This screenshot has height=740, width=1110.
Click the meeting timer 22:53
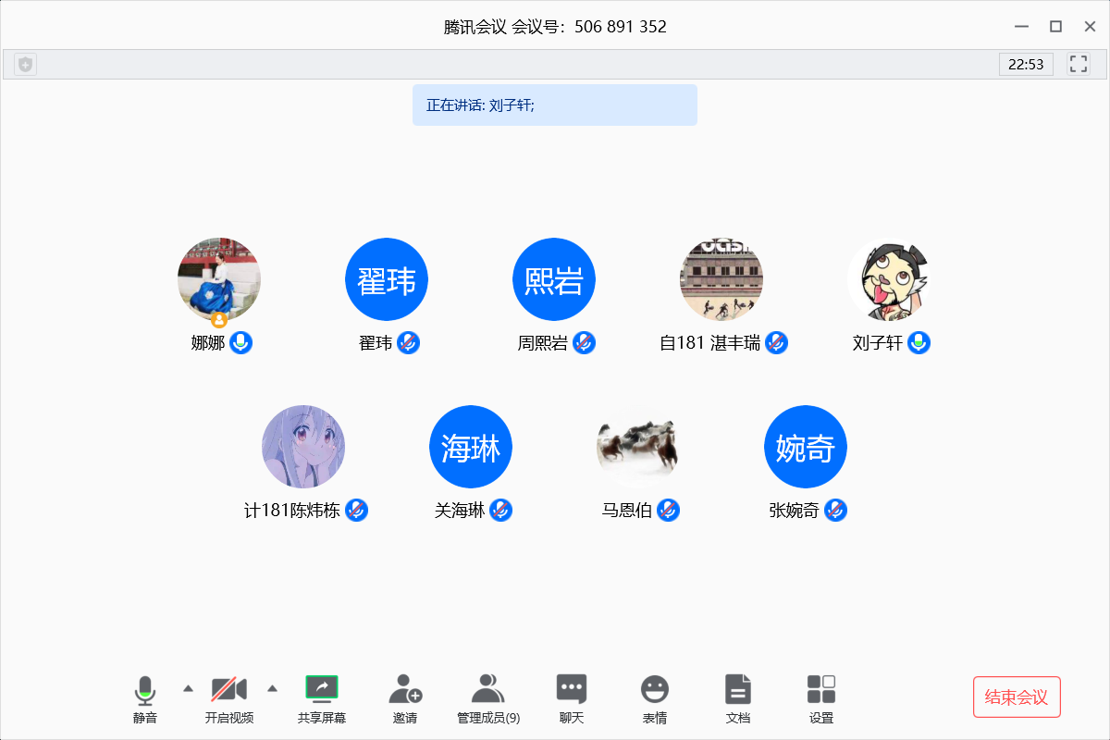pyautogui.click(x=1026, y=65)
